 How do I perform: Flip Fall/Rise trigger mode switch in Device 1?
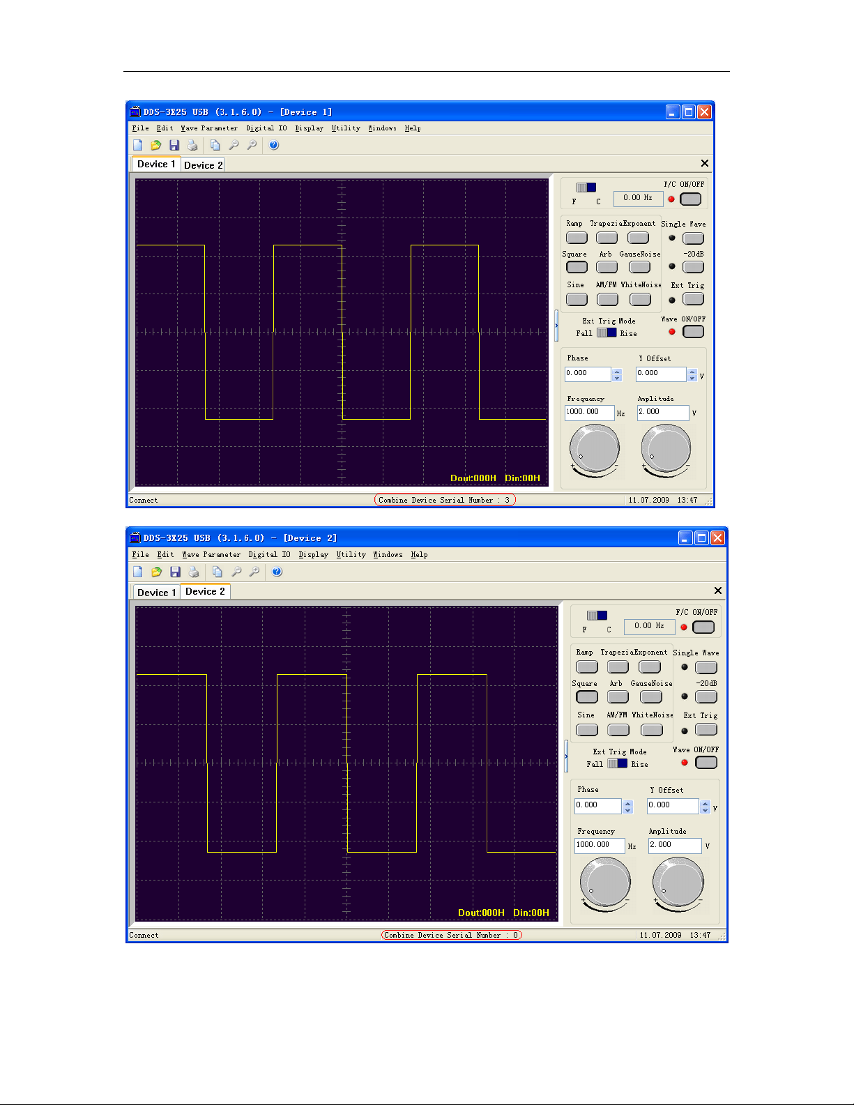click(x=607, y=333)
